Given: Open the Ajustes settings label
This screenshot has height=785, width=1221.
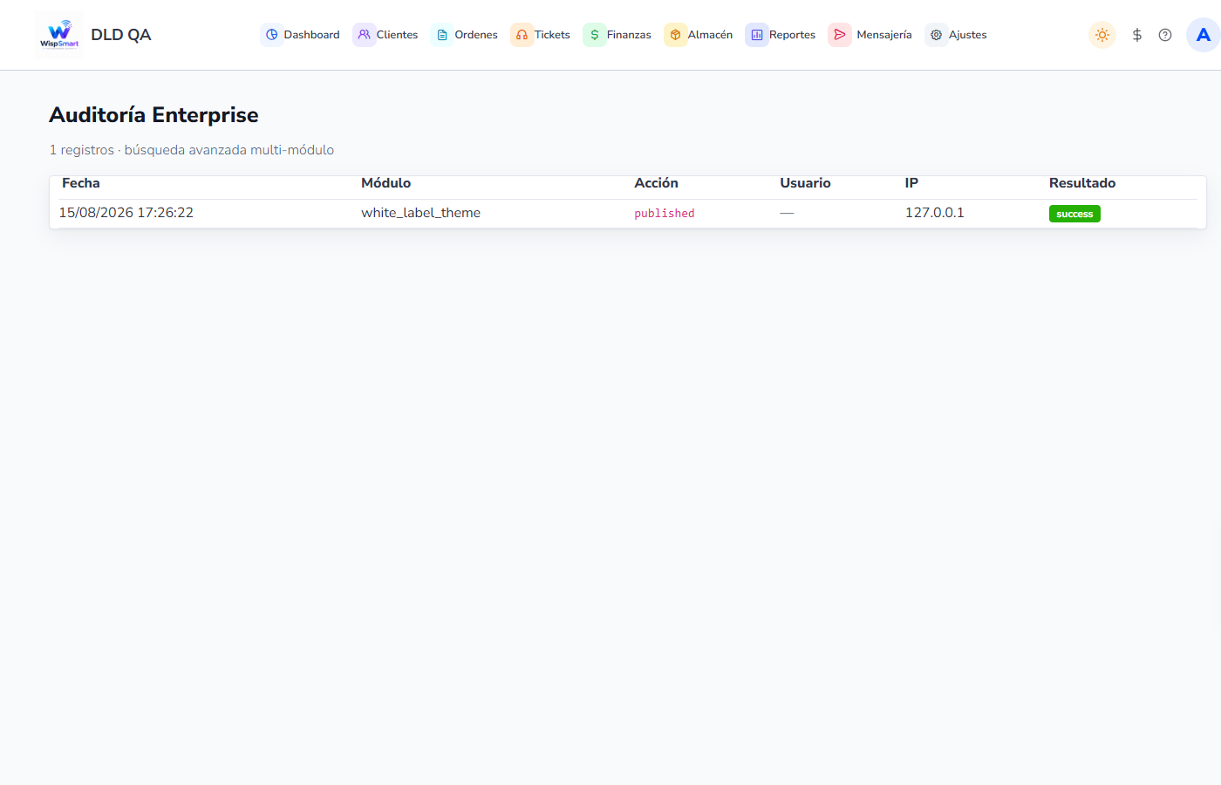Looking at the screenshot, I should coord(968,35).
